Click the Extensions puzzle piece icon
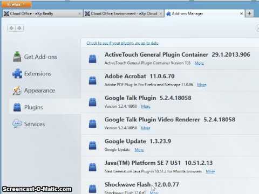 17,73
